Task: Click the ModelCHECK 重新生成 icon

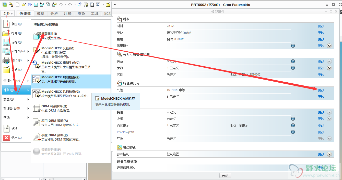Action: pyautogui.click(x=37, y=65)
